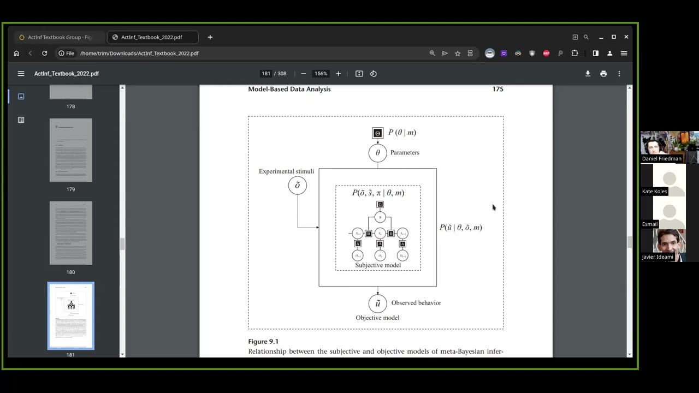Open the Chrome main menu
The image size is (699, 393).
624,53
